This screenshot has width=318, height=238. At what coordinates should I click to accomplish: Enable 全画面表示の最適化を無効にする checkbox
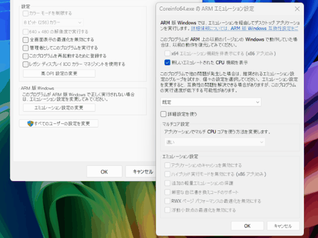(x=25, y=40)
